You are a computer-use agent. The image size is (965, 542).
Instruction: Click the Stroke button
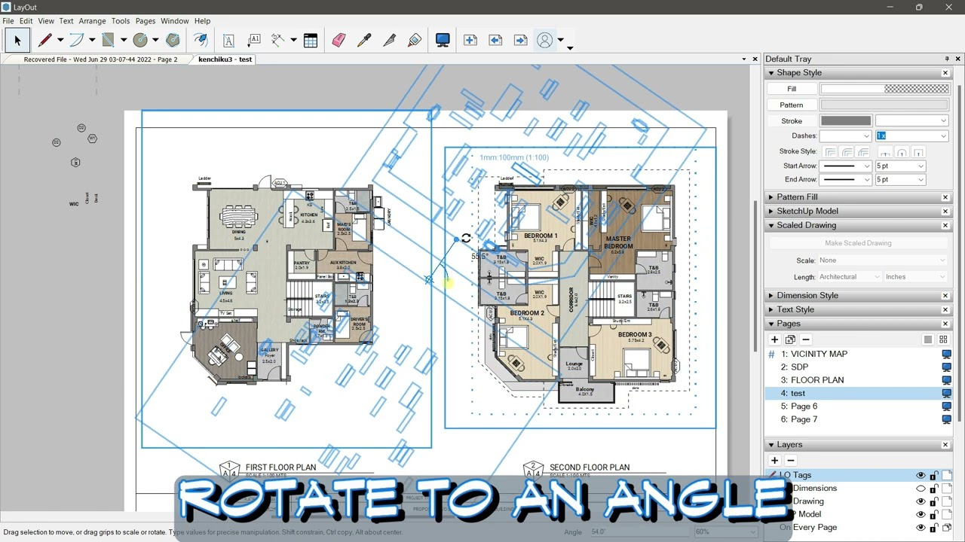[792, 121]
